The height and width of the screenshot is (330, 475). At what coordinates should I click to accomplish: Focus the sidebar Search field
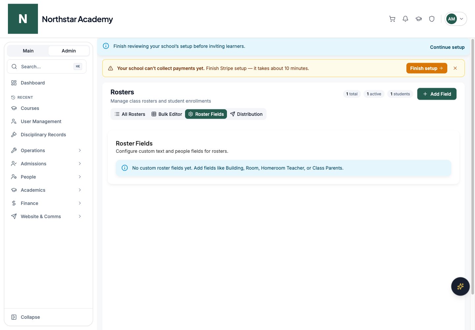47,67
